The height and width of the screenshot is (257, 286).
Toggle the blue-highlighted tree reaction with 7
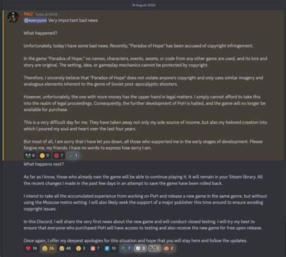tap(126, 248)
